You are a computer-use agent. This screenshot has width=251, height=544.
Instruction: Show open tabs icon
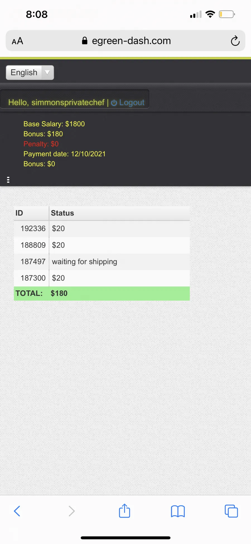pos(231,511)
